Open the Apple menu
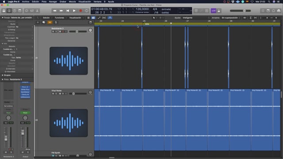Screen dimensions: 283x159 pyautogui.click(x=4, y=2)
